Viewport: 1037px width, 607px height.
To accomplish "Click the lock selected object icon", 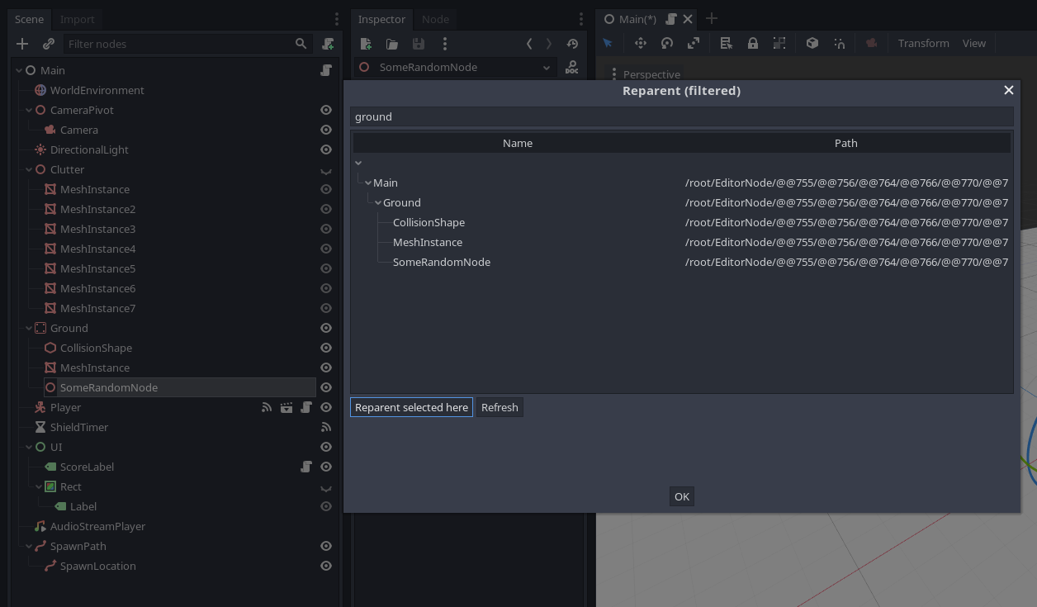I will click(x=753, y=43).
